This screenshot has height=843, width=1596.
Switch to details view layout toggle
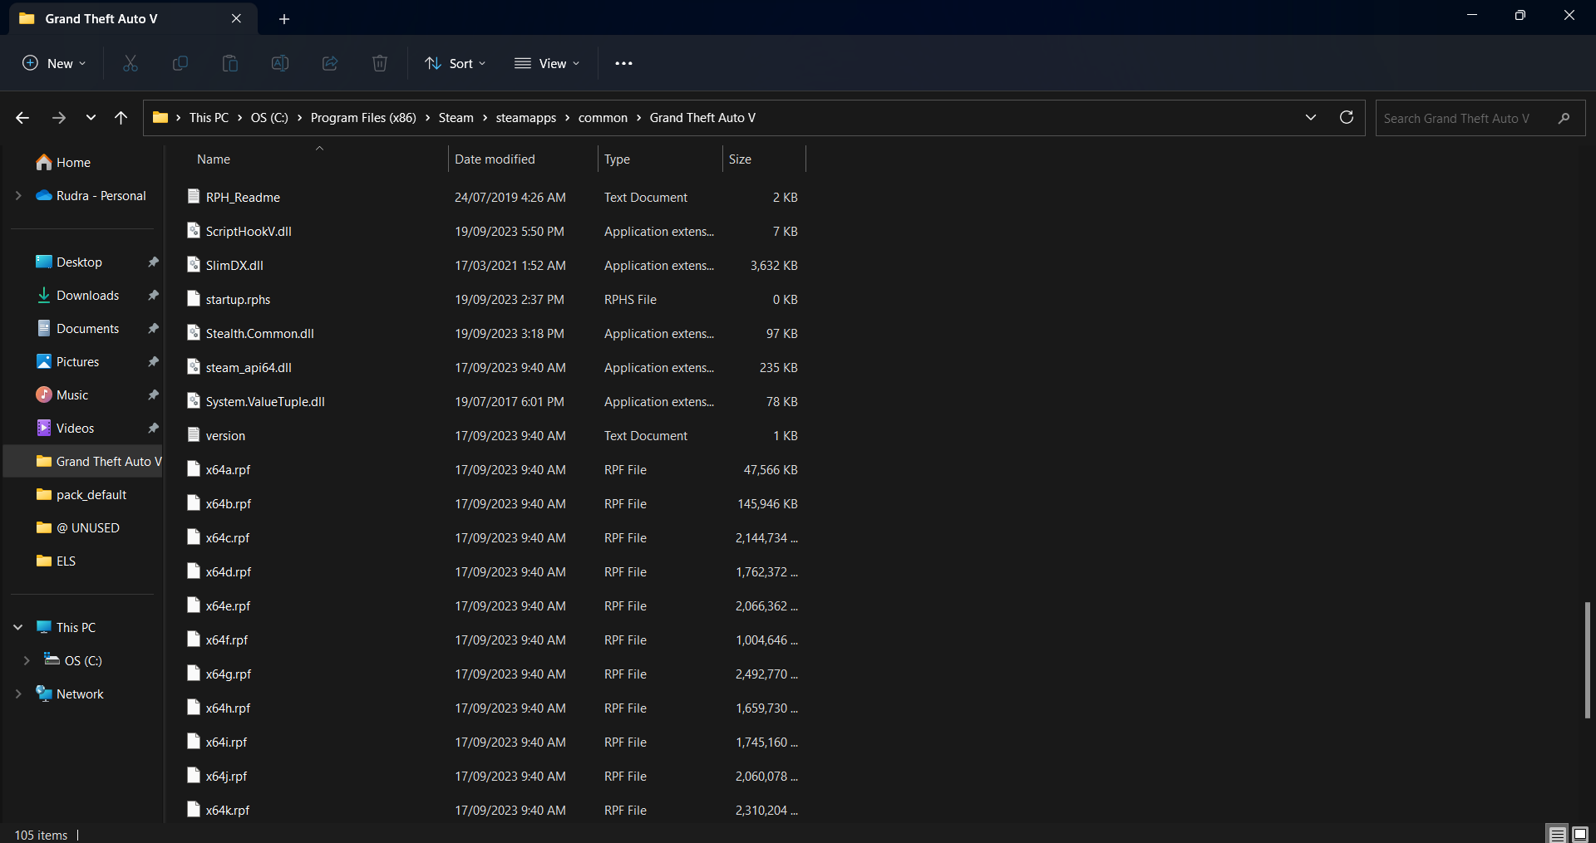(x=1557, y=834)
